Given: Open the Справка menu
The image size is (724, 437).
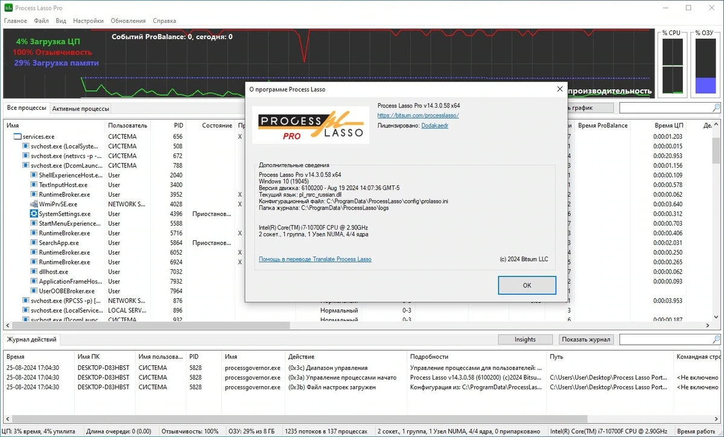Looking at the screenshot, I should click(165, 21).
